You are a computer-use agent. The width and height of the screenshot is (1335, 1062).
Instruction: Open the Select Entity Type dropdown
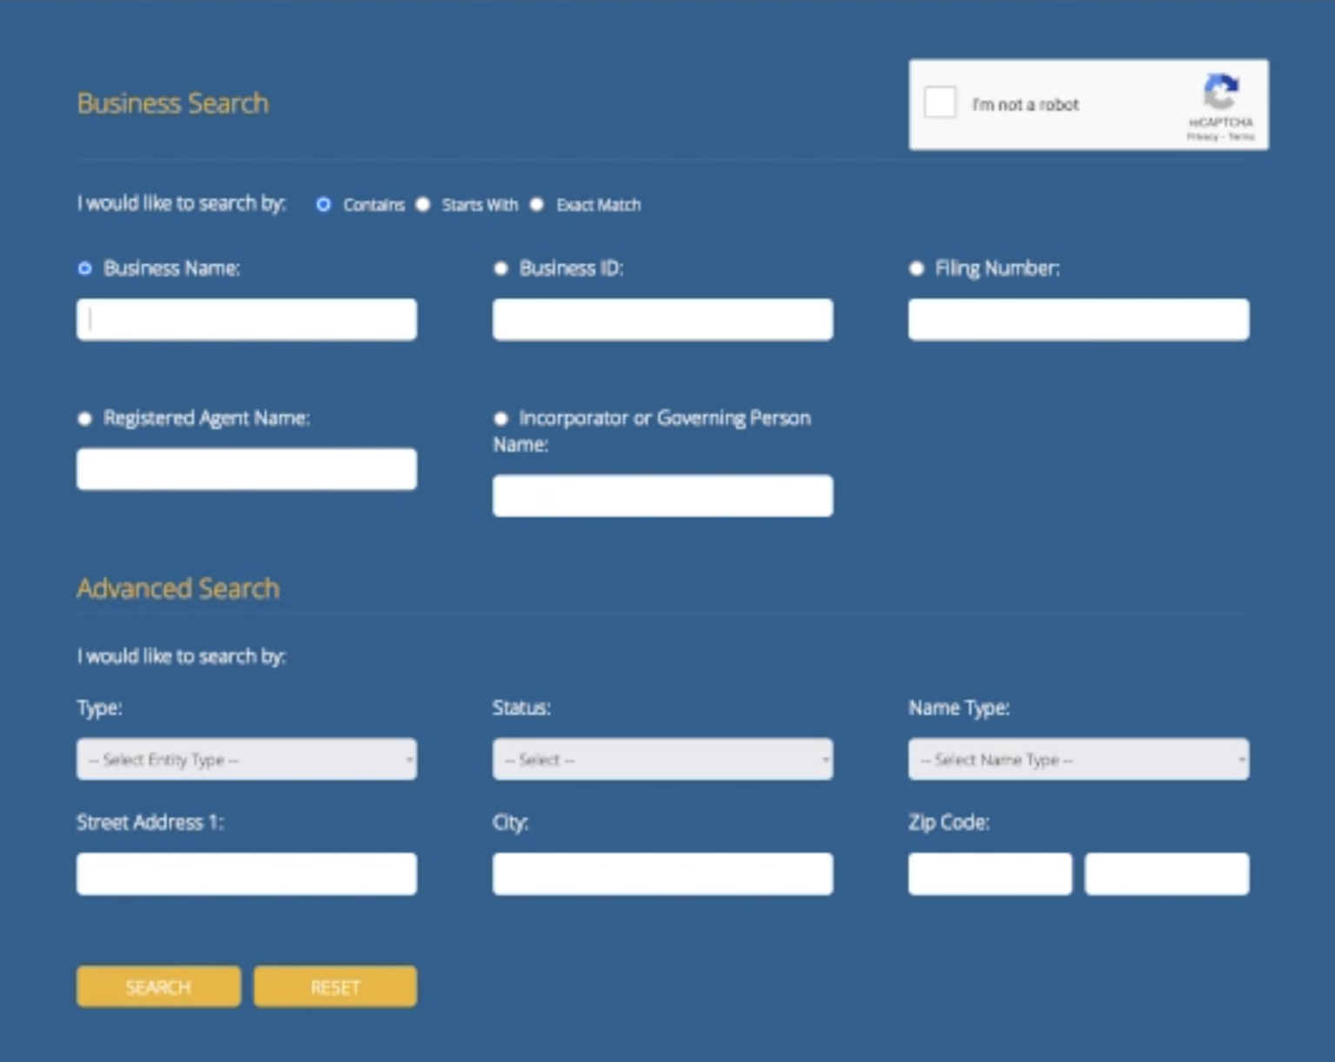(246, 759)
